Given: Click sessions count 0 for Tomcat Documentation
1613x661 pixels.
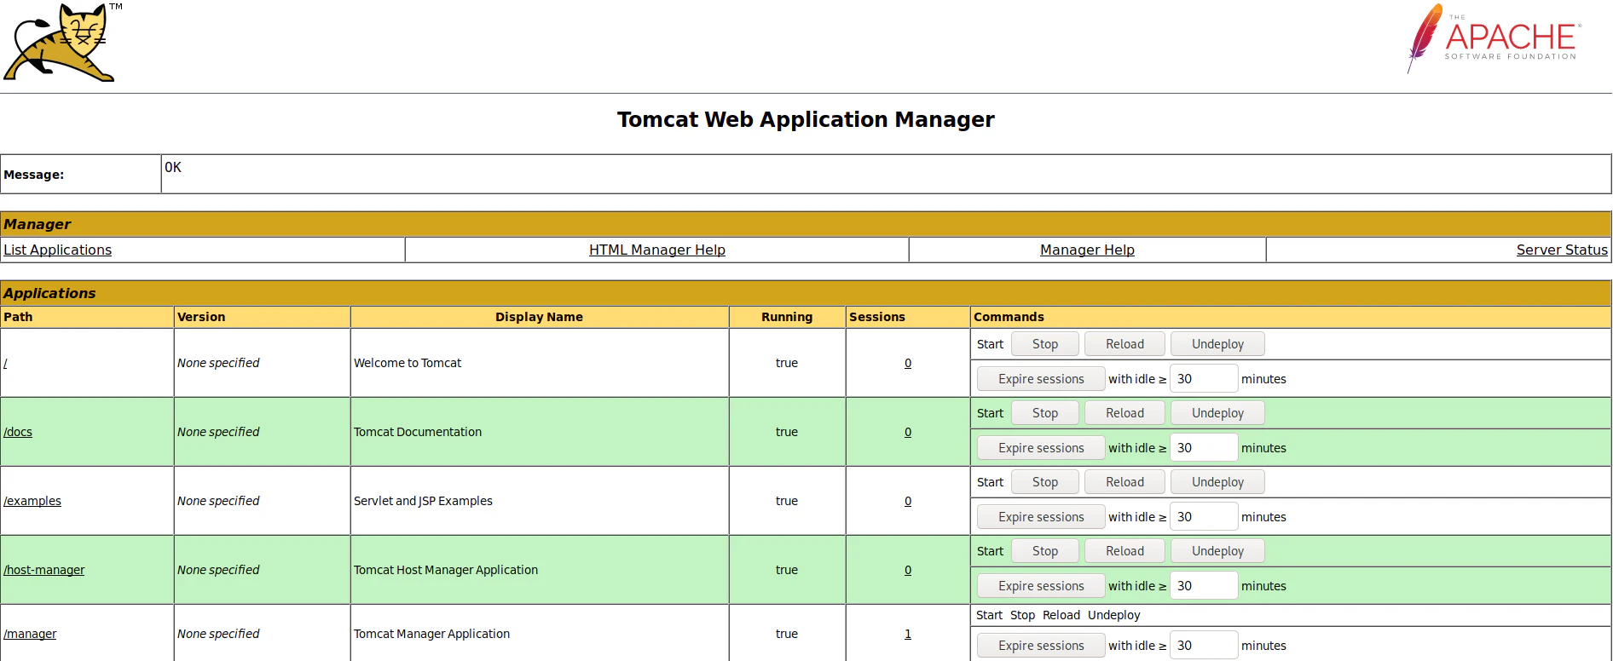Looking at the screenshot, I should pyautogui.click(x=908, y=432).
